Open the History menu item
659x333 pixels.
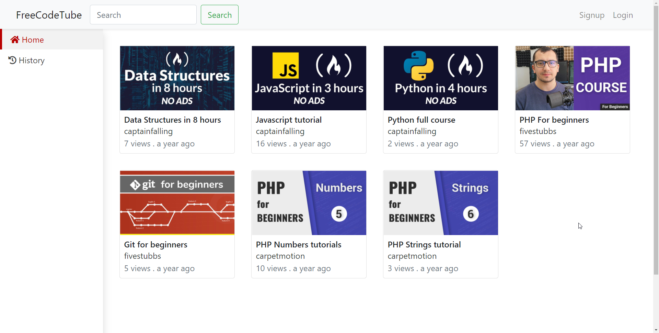[32, 60]
